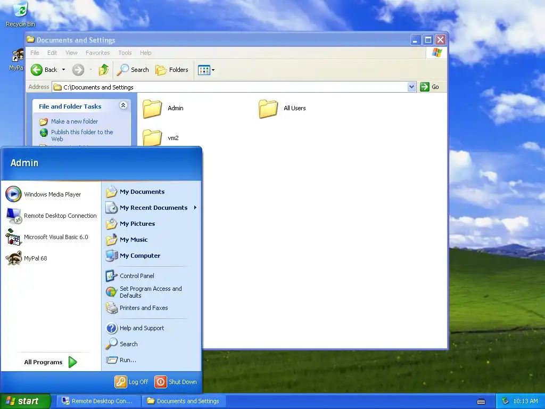Expand the address bar dropdown
This screenshot has height=409, width=545.
(412, 87)
